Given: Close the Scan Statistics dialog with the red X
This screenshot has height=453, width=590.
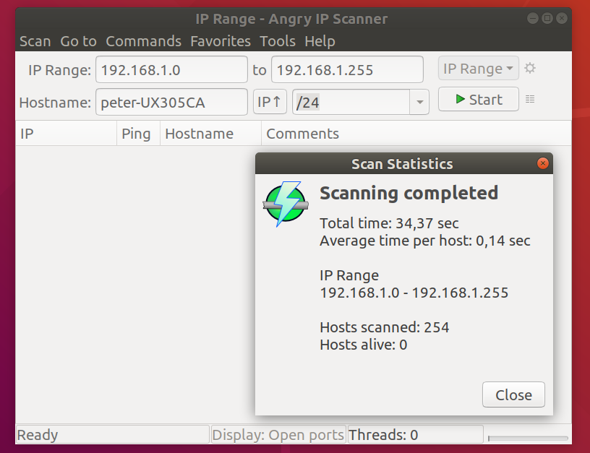Looking at the screenshot, I should click(x=542, y=163).
